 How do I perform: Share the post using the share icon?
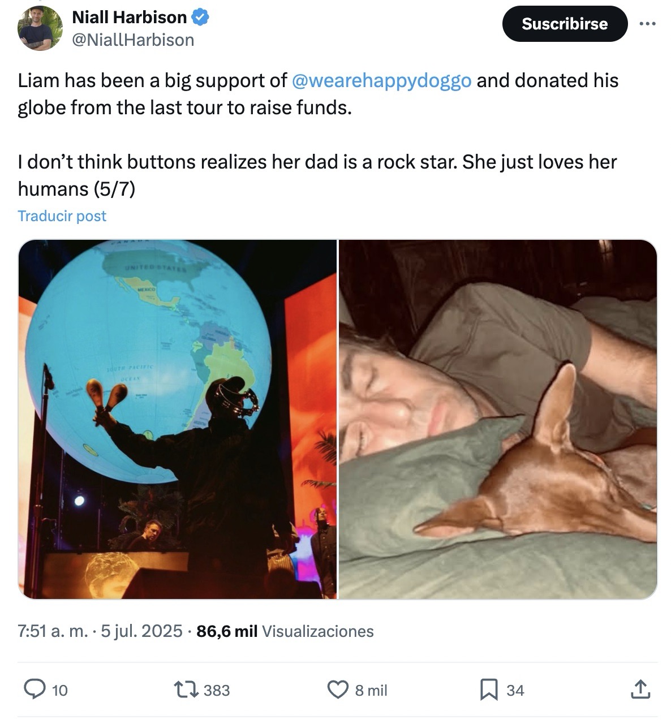point(640,689)
